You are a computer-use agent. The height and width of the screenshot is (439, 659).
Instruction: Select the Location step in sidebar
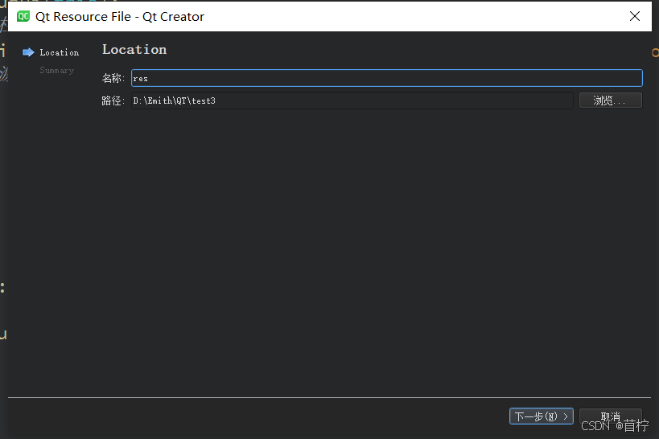click(60, 52)
